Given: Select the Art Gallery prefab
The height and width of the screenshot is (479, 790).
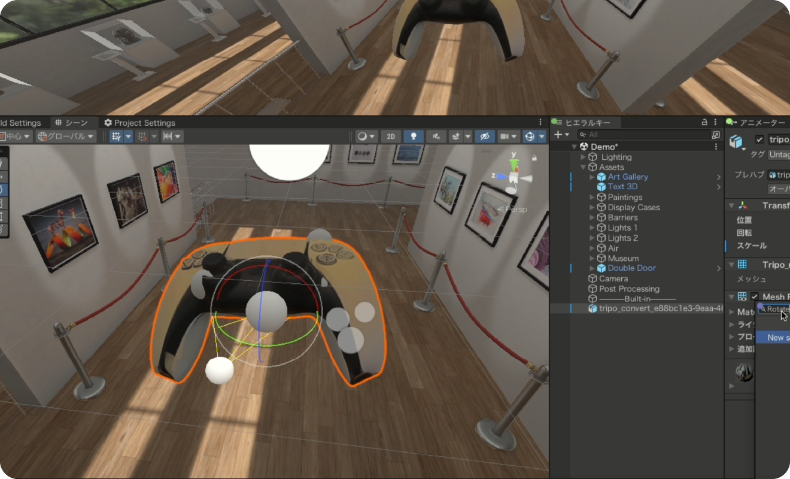Looking at the screenshot, I should tap(628, 177).
